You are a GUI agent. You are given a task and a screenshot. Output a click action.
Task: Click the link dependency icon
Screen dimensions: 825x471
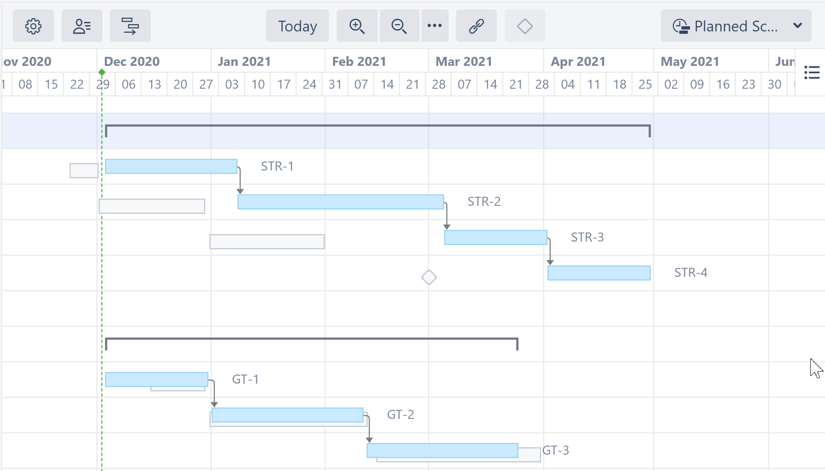coord(476,26)
